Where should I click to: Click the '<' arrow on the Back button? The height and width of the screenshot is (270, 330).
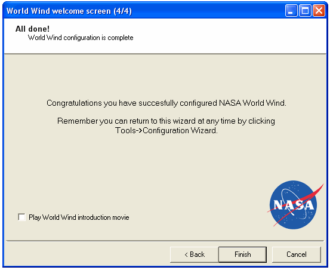pos(186,254)
